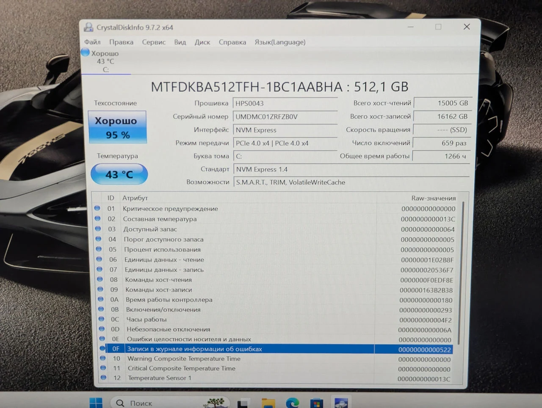Click the Прошивка field HPS0043

coord(285,103)
